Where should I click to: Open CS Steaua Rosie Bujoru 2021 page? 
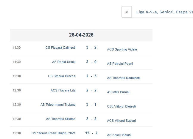pyautogui.click(x=53, y=133)
